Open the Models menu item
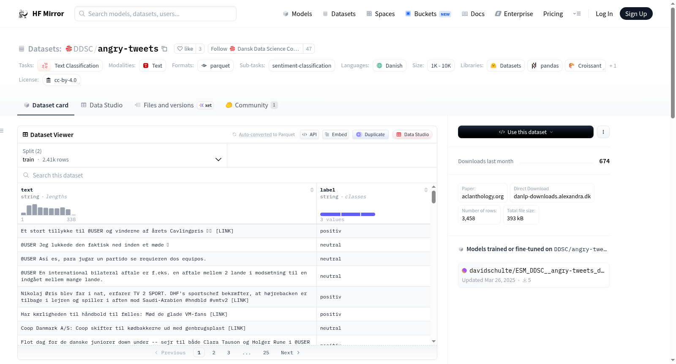Viewport: 676px width, 364px height. (297, 14)
